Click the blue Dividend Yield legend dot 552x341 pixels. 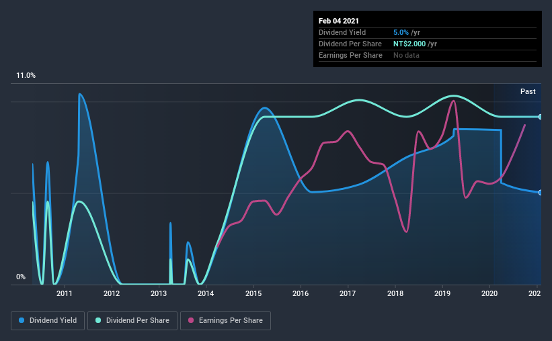(x=22, y=320)
